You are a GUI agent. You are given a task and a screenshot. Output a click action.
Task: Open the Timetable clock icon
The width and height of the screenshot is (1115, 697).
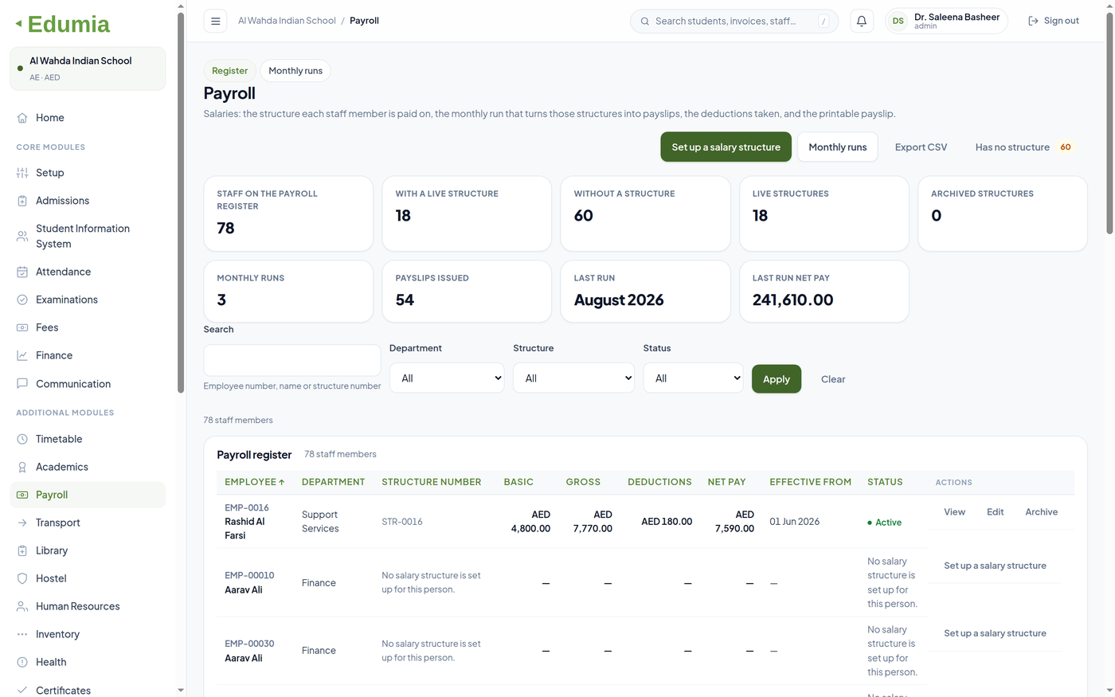coord(22,439)
